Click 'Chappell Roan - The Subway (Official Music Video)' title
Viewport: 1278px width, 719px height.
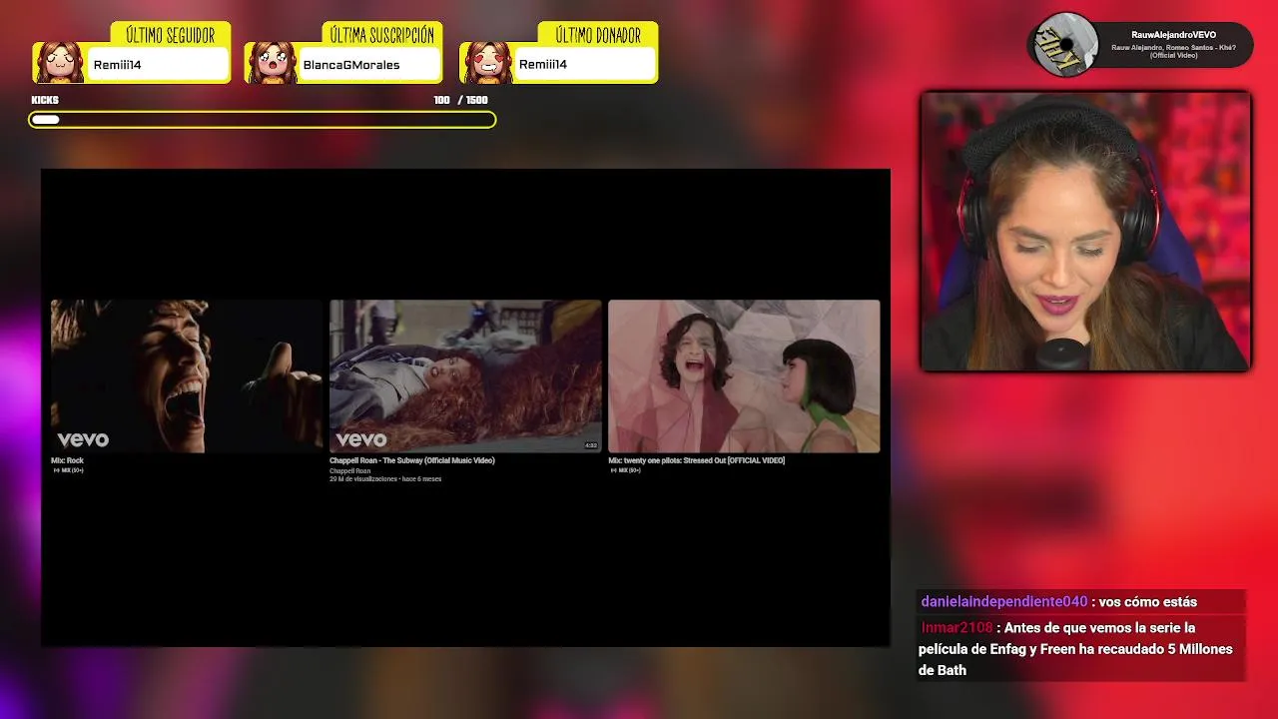(x=412, y=460)
